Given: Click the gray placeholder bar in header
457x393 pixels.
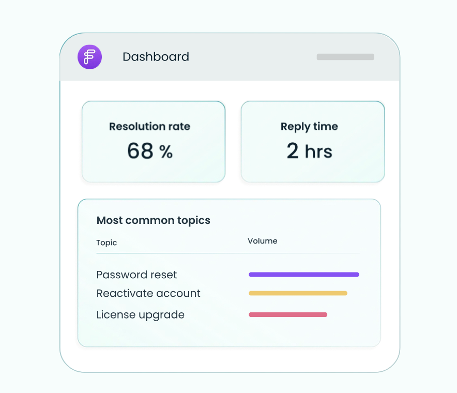Looking at the screenshot, I should coord(345,57).
